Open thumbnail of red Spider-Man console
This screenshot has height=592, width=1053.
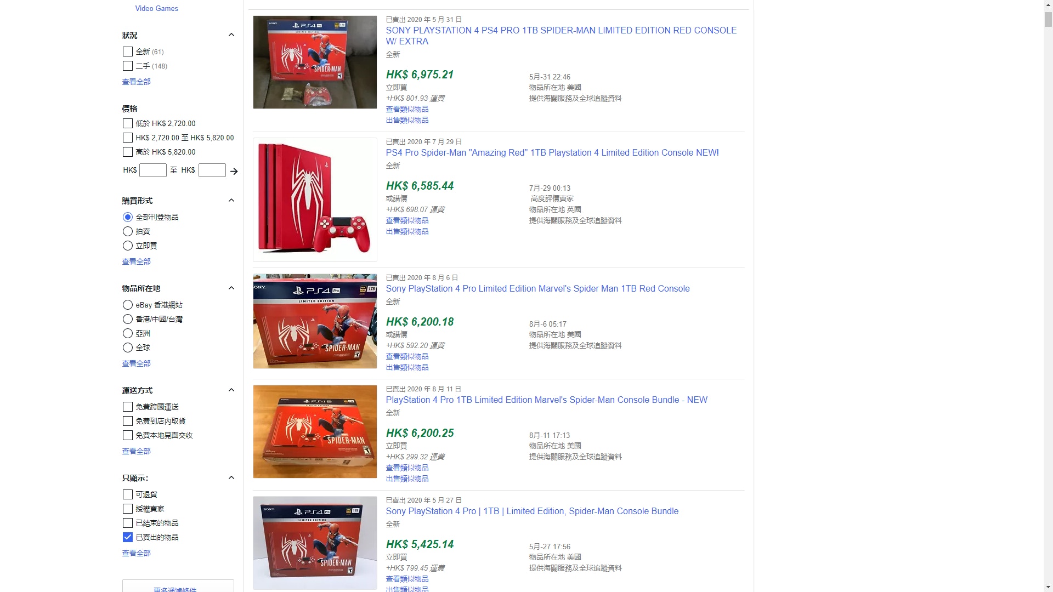pyautogui.click(x=315, y=200)
